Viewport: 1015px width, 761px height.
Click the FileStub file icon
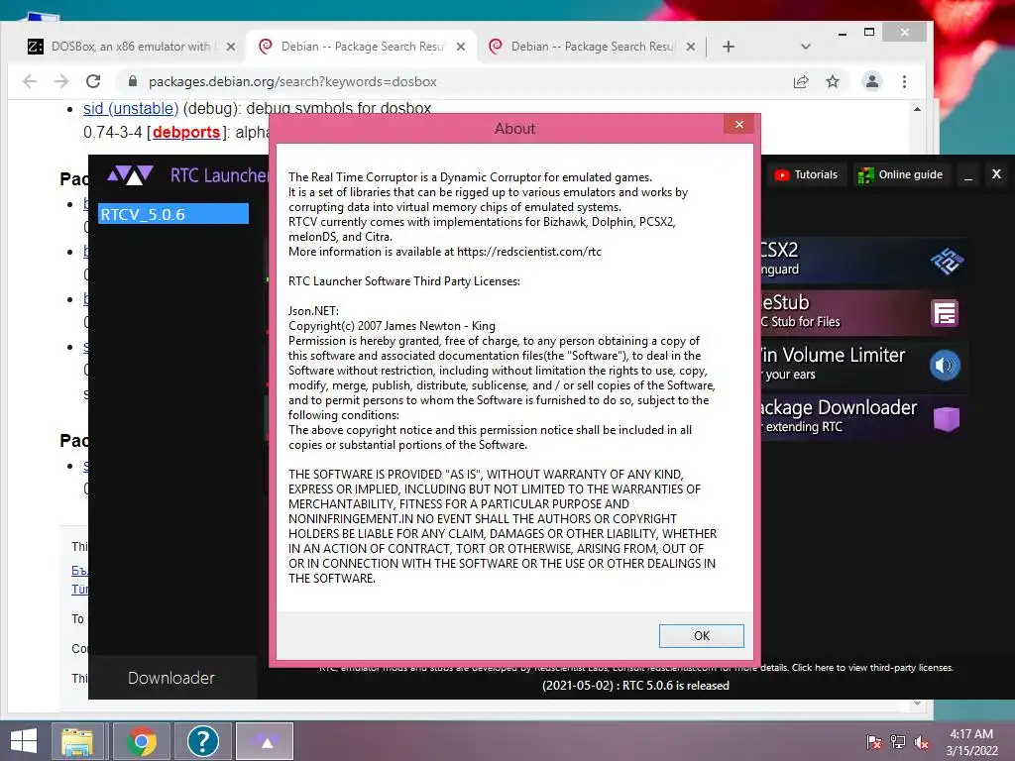point(945,313)
